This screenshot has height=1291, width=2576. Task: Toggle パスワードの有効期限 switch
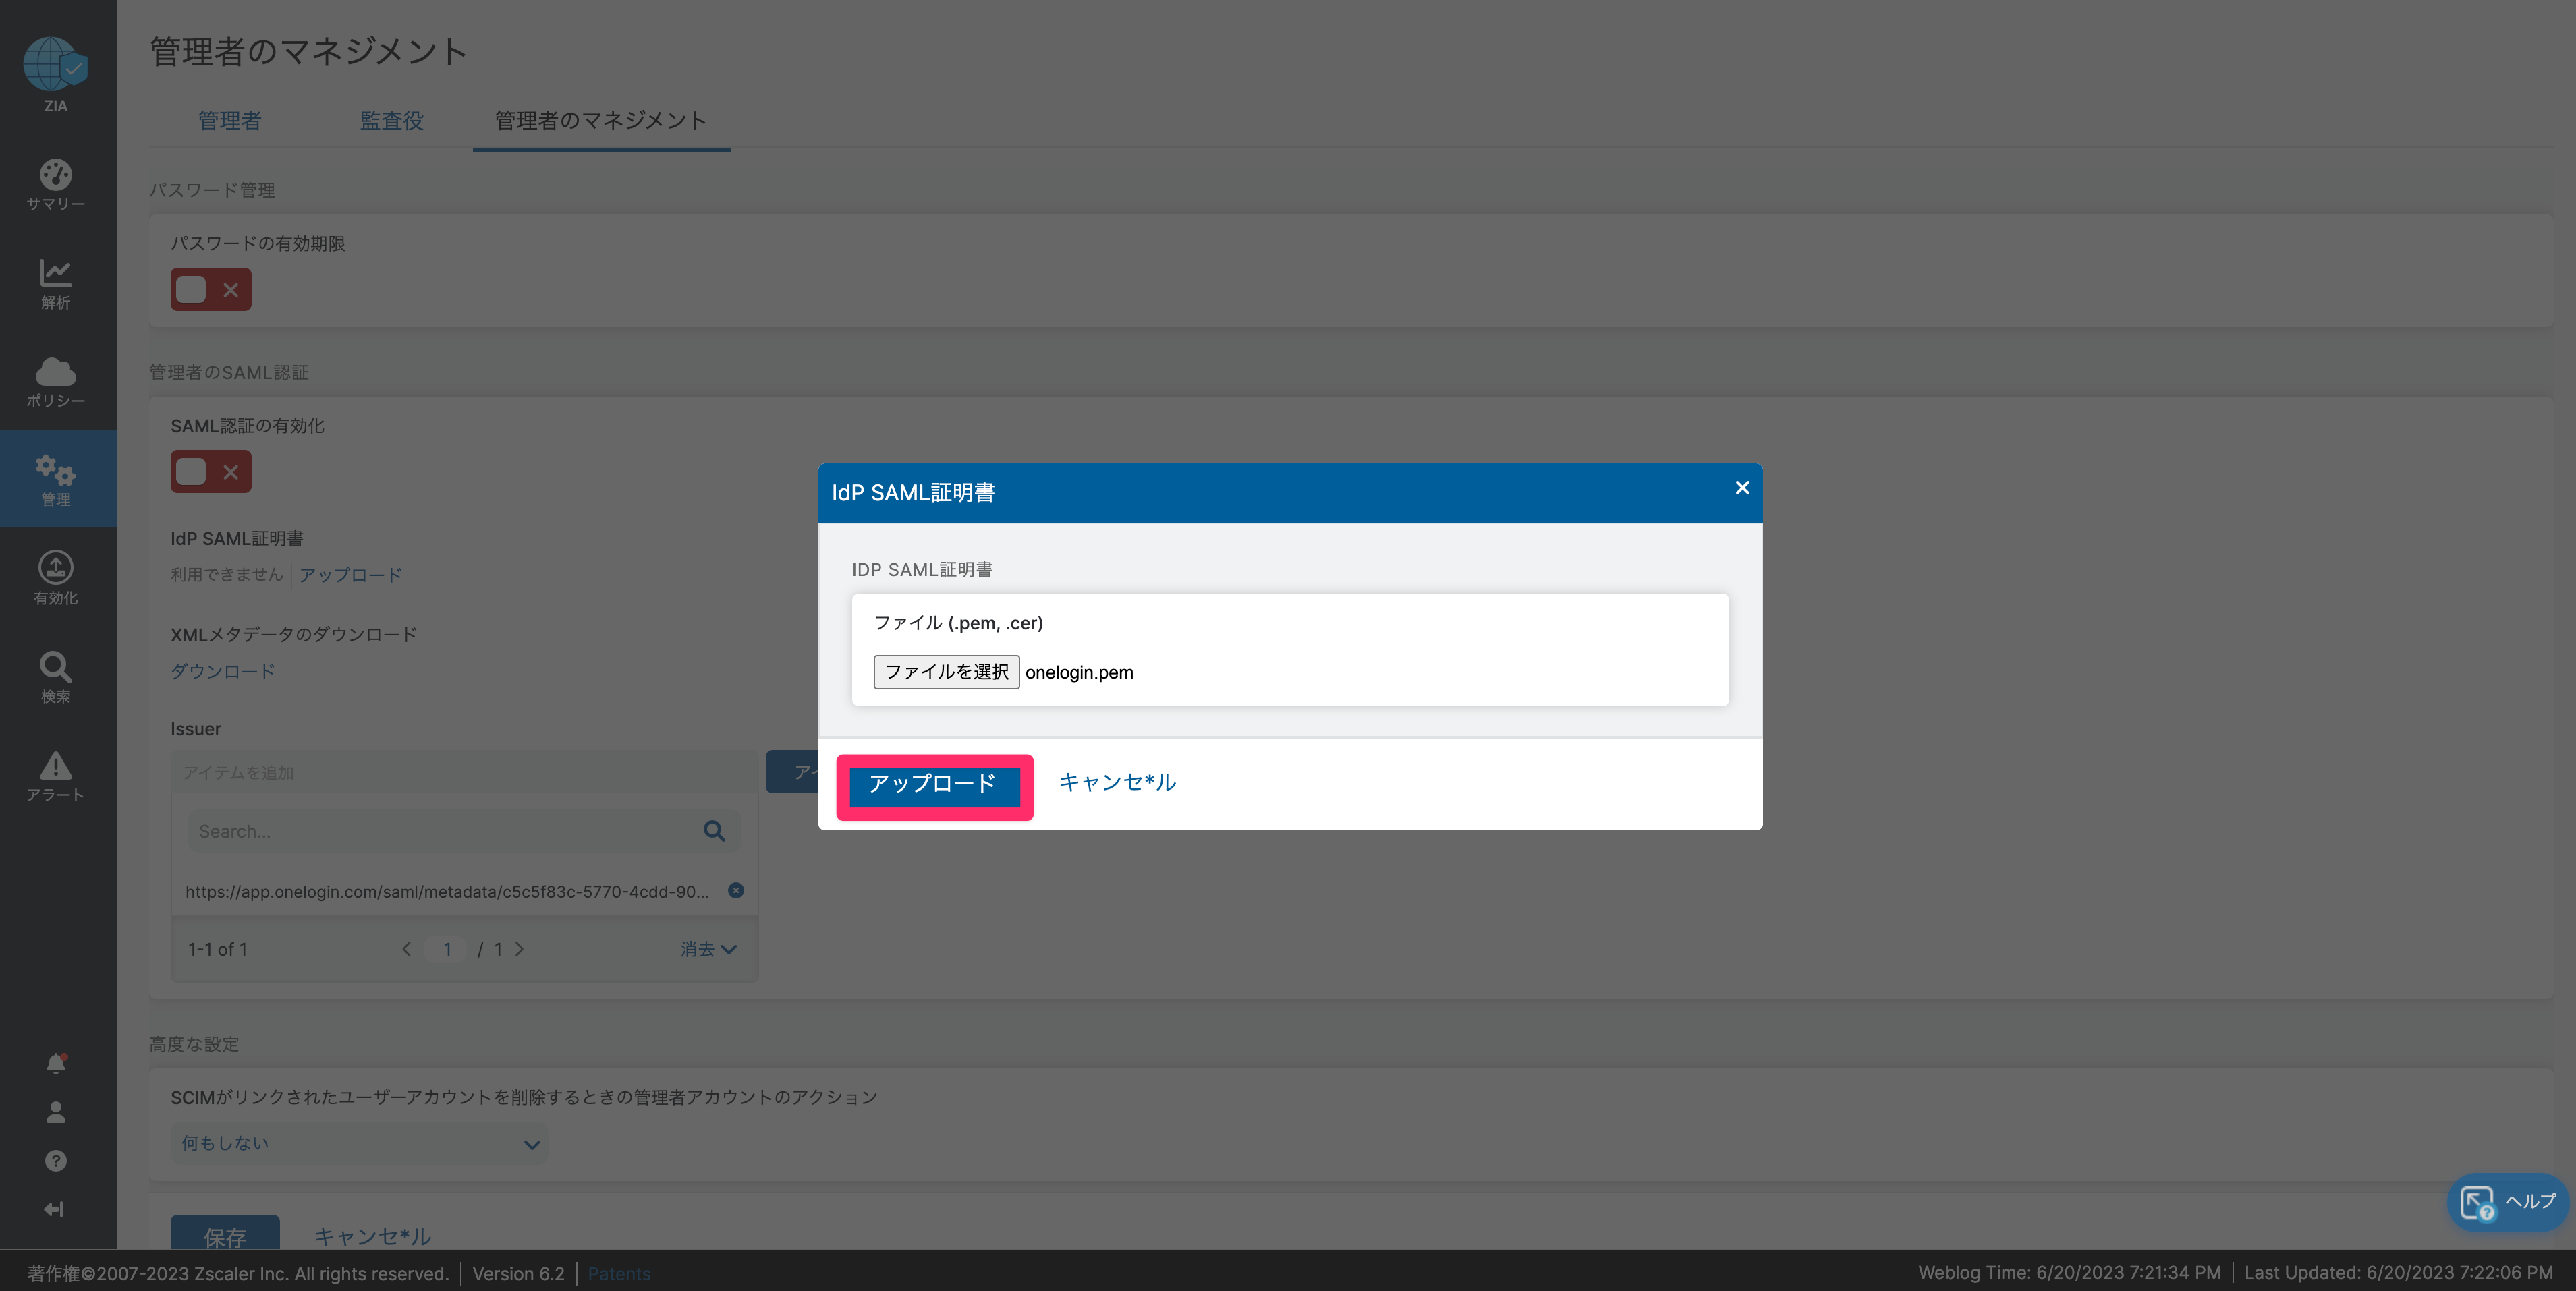pyautogui.click(x=211, y=290)
